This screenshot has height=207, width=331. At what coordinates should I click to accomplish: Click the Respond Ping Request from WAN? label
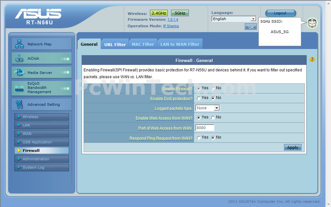(x=161, y=138)
